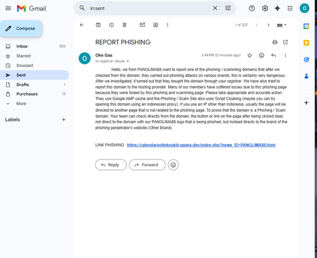Go back to the Sent list
The height and width of the screenshot is (258, 317).
[x=82, y=25]
